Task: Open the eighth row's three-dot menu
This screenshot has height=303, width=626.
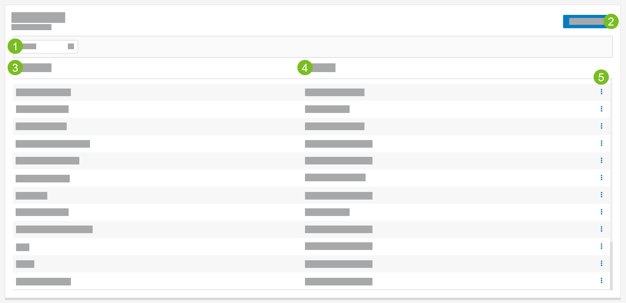Action: coord(601,212)
